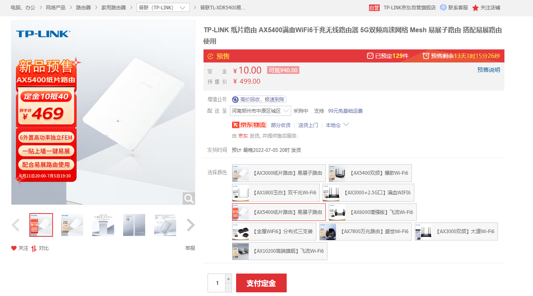The image size is (533, 296).
Task: Select 【AX1800玉白】双千兆Wi-Fi6 option
Action: [x=276, y=193]
